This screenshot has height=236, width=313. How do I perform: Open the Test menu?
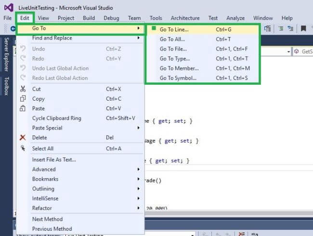click(213, 18)
